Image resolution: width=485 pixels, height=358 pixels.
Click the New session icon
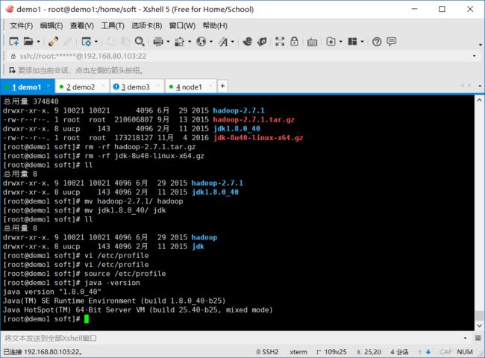tap(14, 42)
